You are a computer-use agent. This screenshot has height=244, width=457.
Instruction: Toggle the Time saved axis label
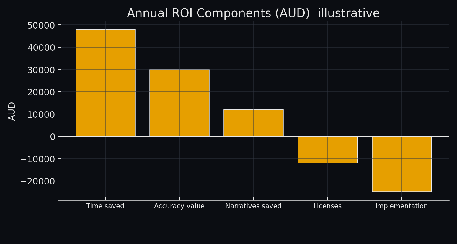(105, 206)
